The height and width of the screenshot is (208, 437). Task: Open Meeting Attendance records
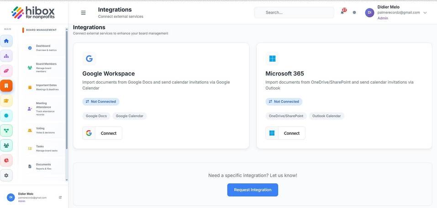[x=43, y=109]
